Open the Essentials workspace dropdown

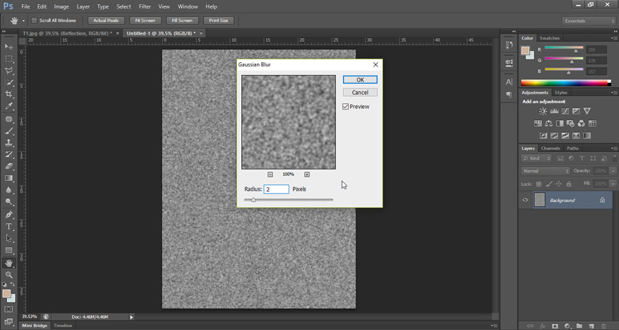(x=589, y=20)
